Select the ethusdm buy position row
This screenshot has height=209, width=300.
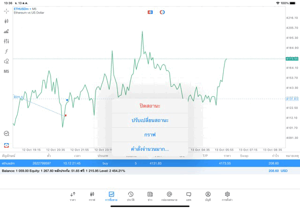click(141, 163)
